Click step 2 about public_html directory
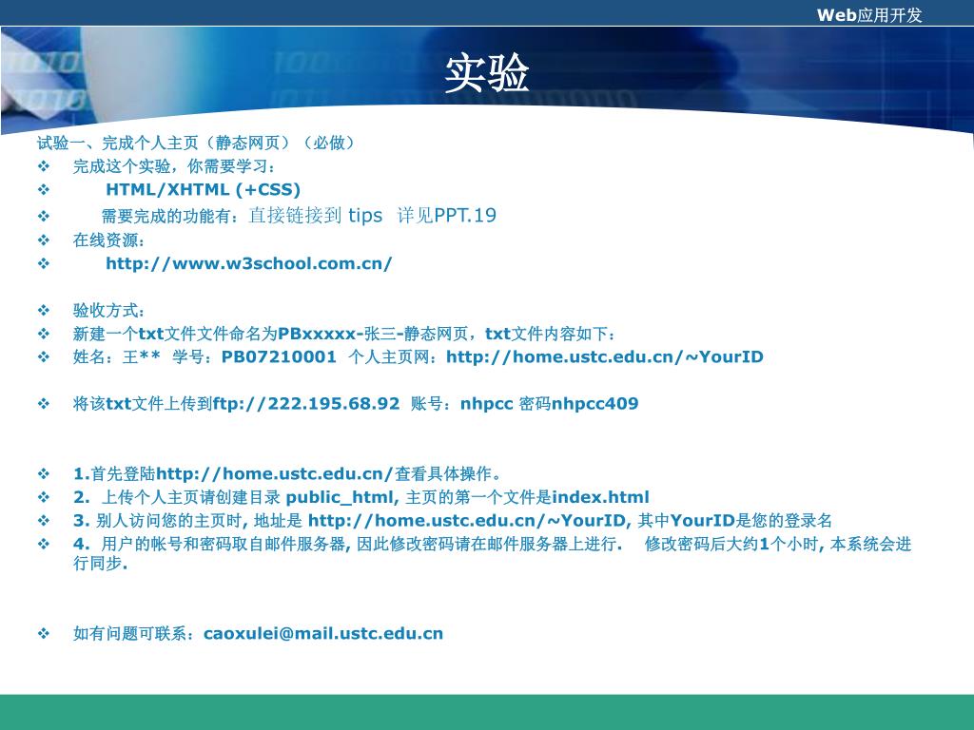This screenshot has width=974, height=730. (x=360, y=497)
